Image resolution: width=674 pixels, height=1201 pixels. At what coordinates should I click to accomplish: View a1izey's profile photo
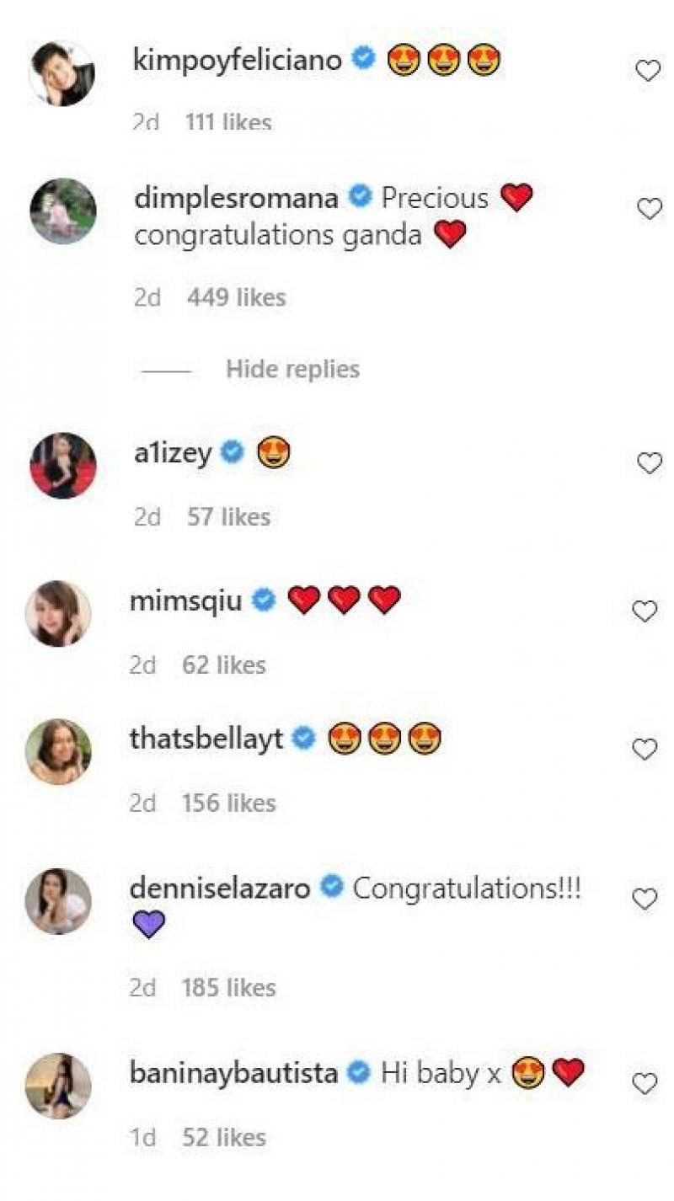(63, 465)
